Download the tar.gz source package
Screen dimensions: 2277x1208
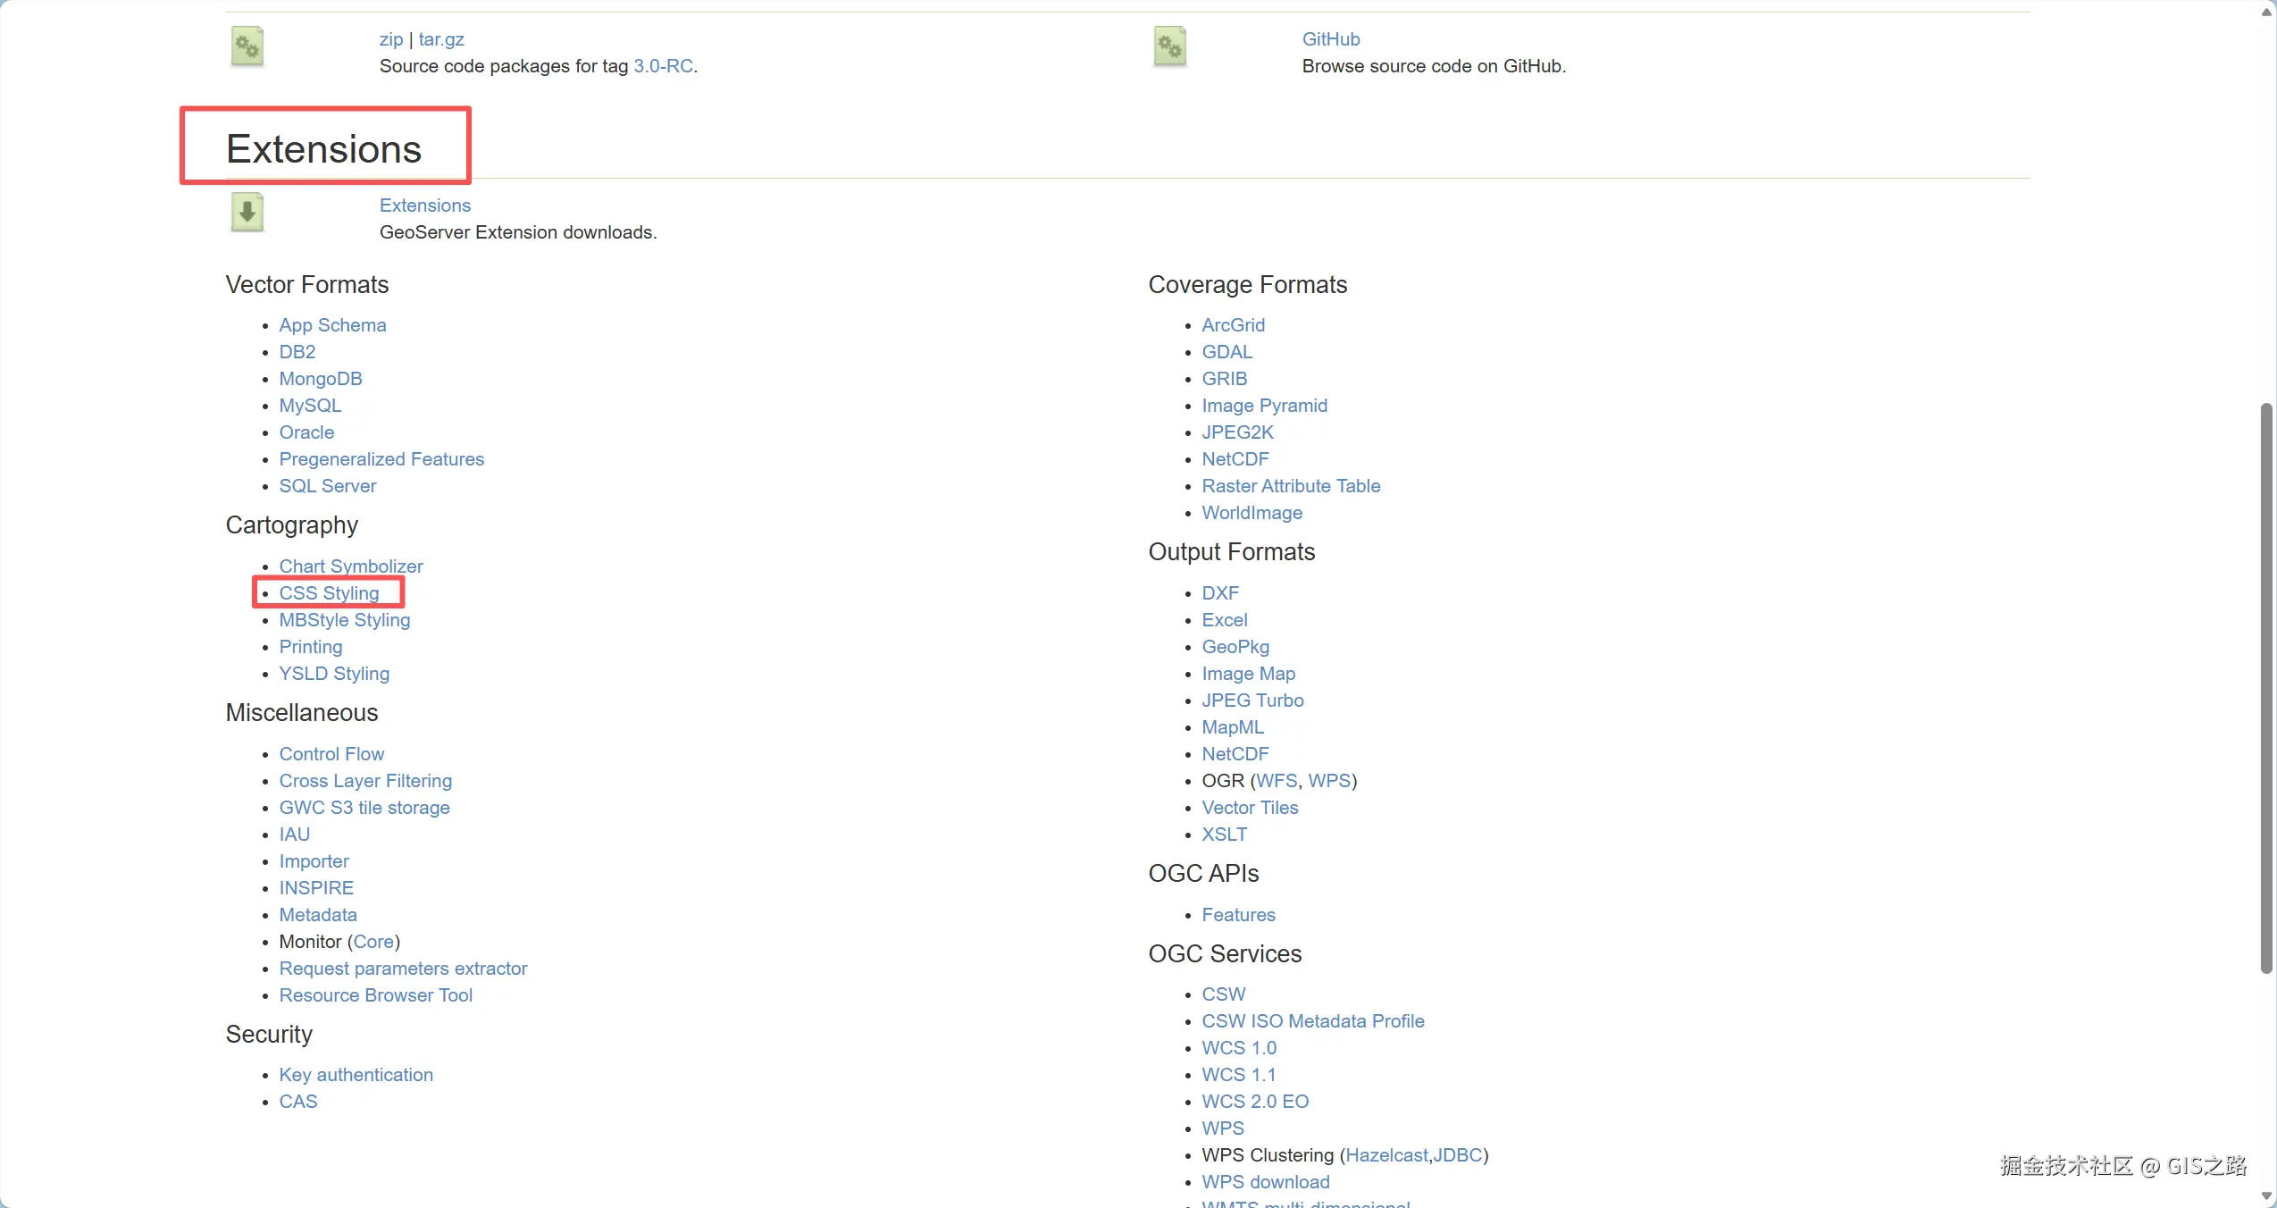pyautogui.click(x=441, y=39)
